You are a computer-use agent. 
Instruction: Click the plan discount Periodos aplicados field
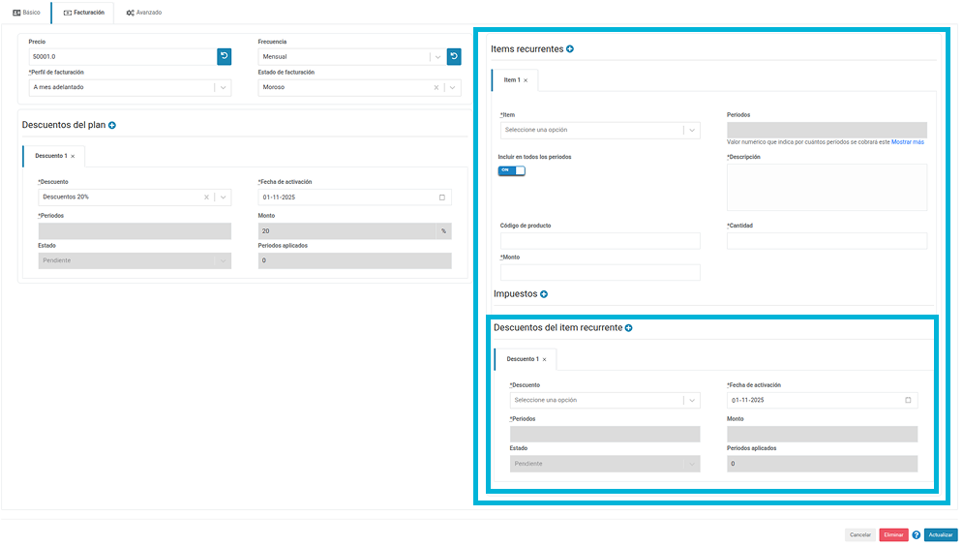354,260
